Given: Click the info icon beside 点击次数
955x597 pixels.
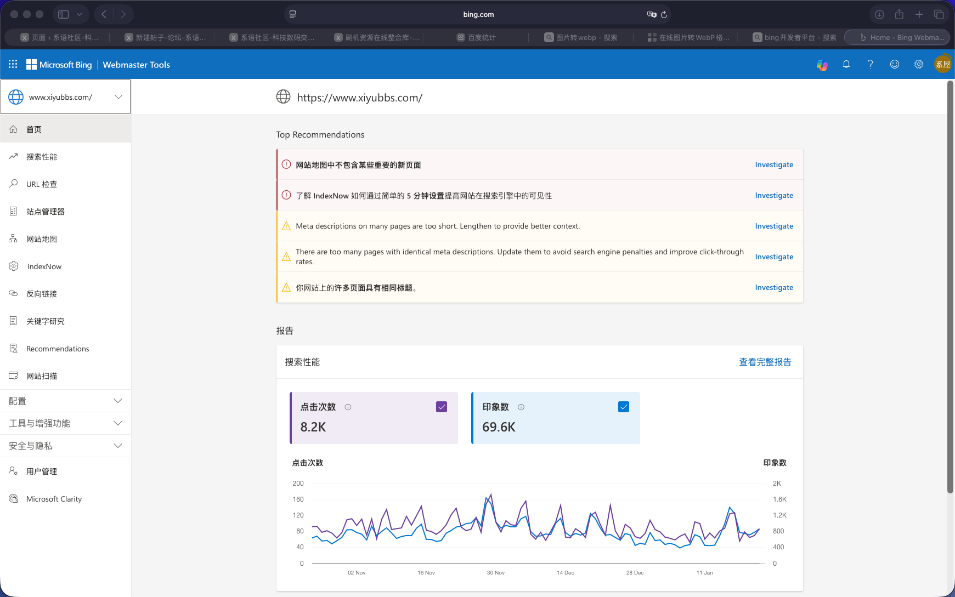Looking at the screenshot, I should (x=348, y=407).
